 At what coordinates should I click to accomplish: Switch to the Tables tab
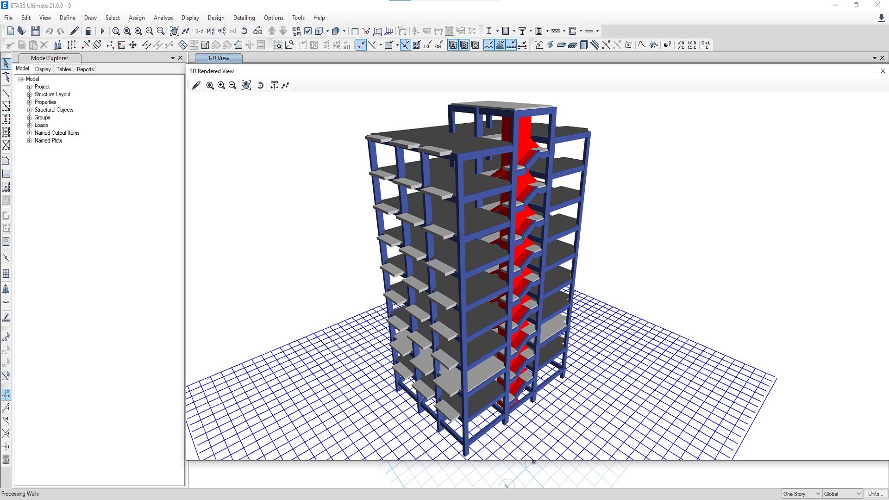click(x=63, y=69)
